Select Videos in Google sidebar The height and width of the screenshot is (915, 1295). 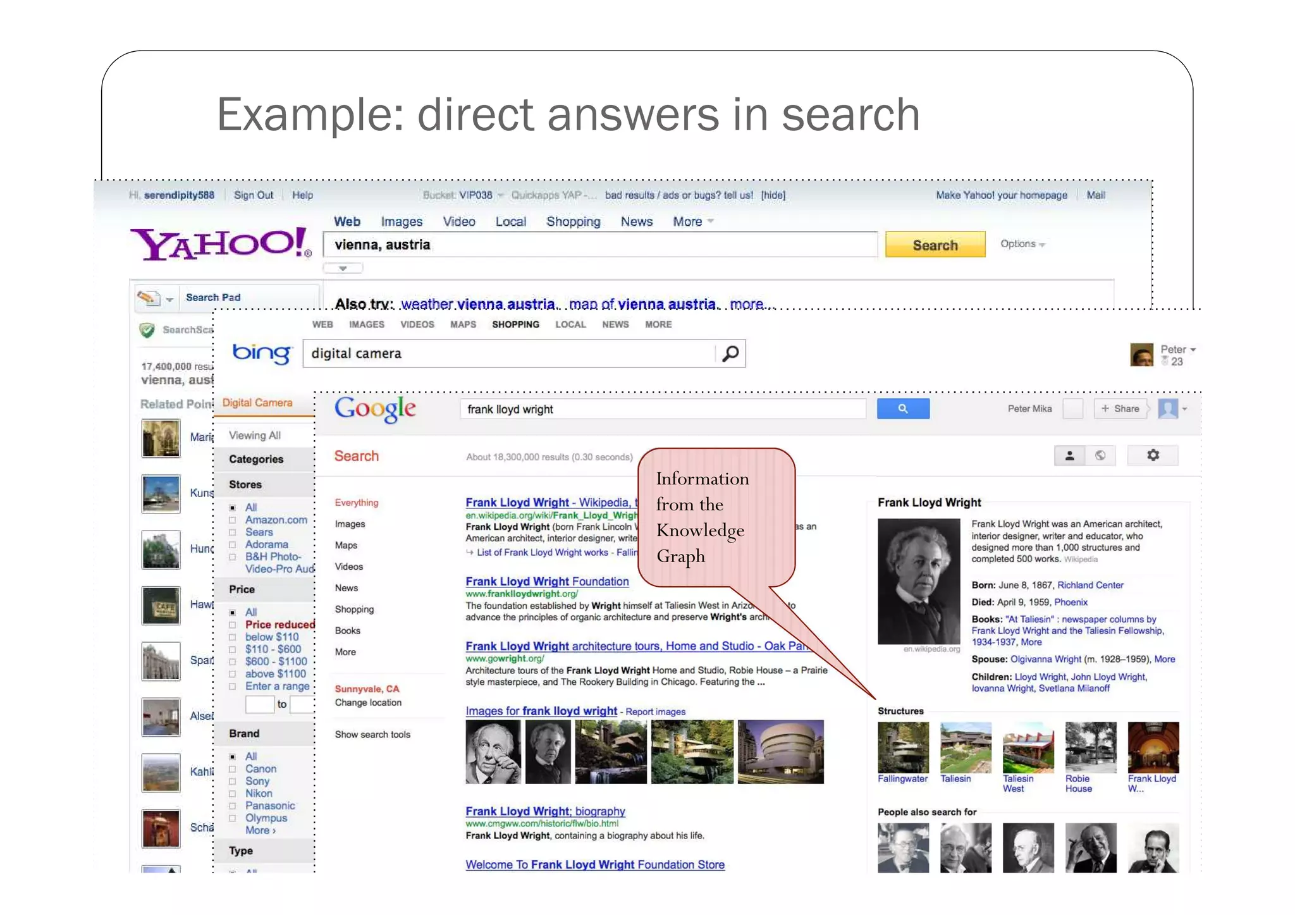coord(349,567)
